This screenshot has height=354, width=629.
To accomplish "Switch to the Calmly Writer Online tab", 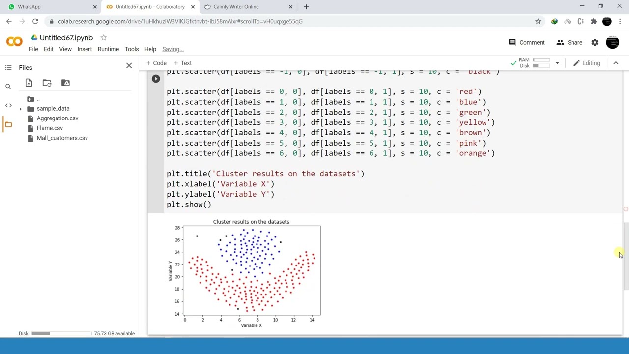I will pyautogui.click(x=247, y=7).
